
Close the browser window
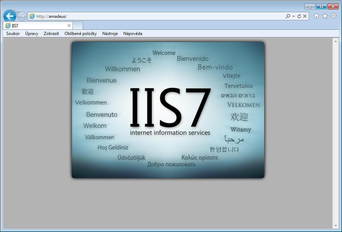tap(333, 7)
